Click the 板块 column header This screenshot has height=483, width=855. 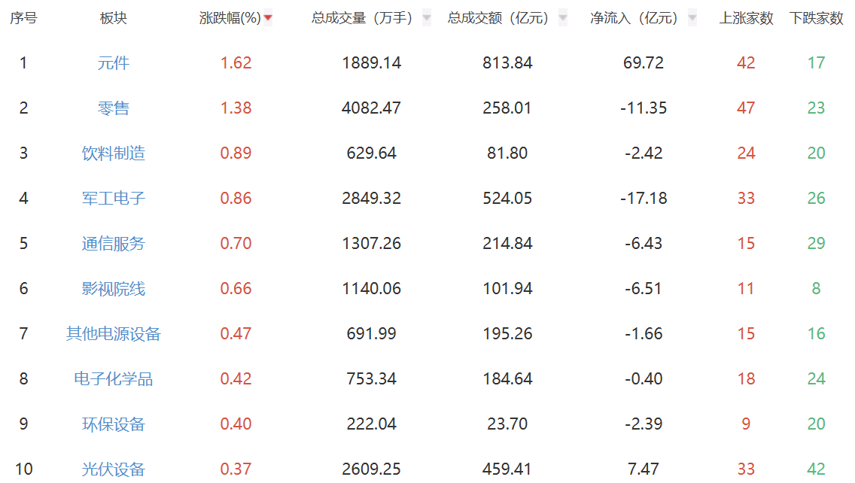(114, 18)
